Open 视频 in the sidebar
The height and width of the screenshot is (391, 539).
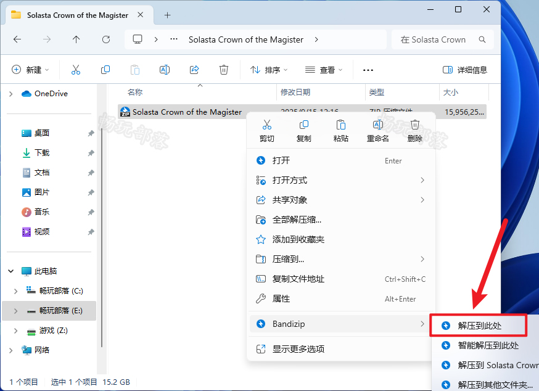pyautogui.click(x=41, y=232)
